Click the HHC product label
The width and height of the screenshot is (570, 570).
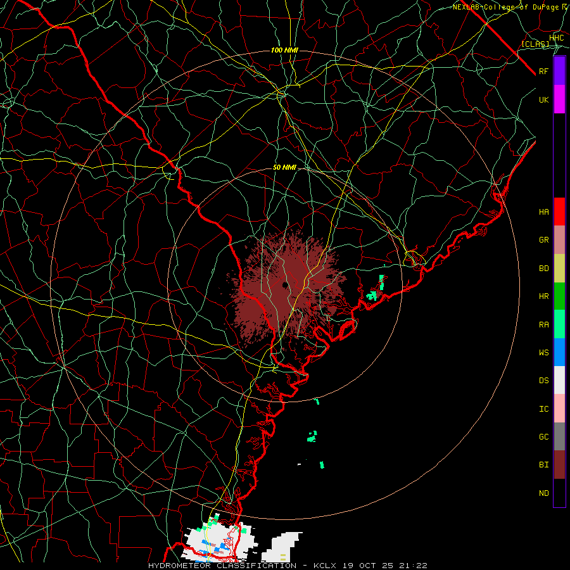(556, 38)
